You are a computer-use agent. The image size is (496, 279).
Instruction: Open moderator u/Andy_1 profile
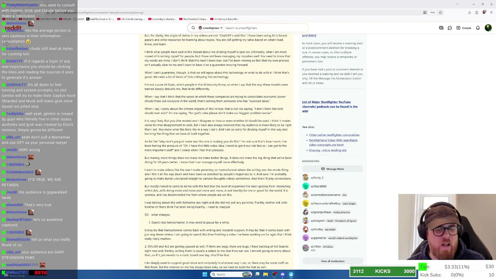click(x=317, y=178)
